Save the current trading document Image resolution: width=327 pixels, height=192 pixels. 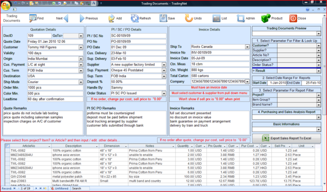coord(167,18)
